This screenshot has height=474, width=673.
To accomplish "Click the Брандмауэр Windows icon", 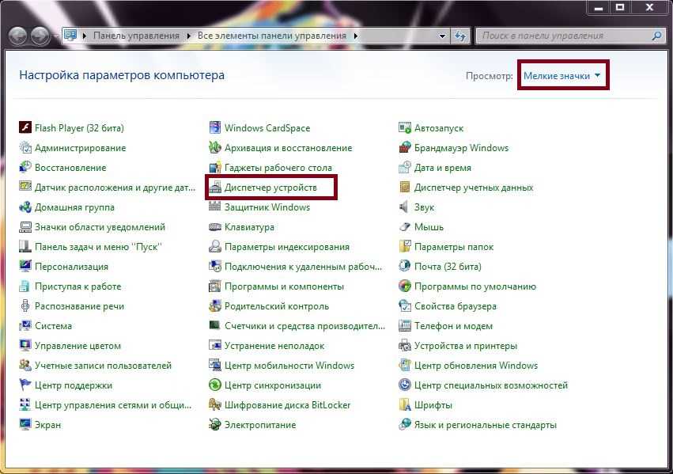I will pos(405,148).
